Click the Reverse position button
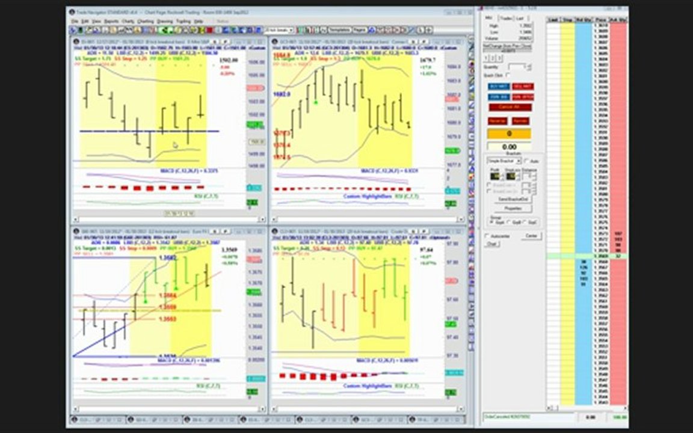The width and height of the screenshot is (693, 433). [497, 121]
